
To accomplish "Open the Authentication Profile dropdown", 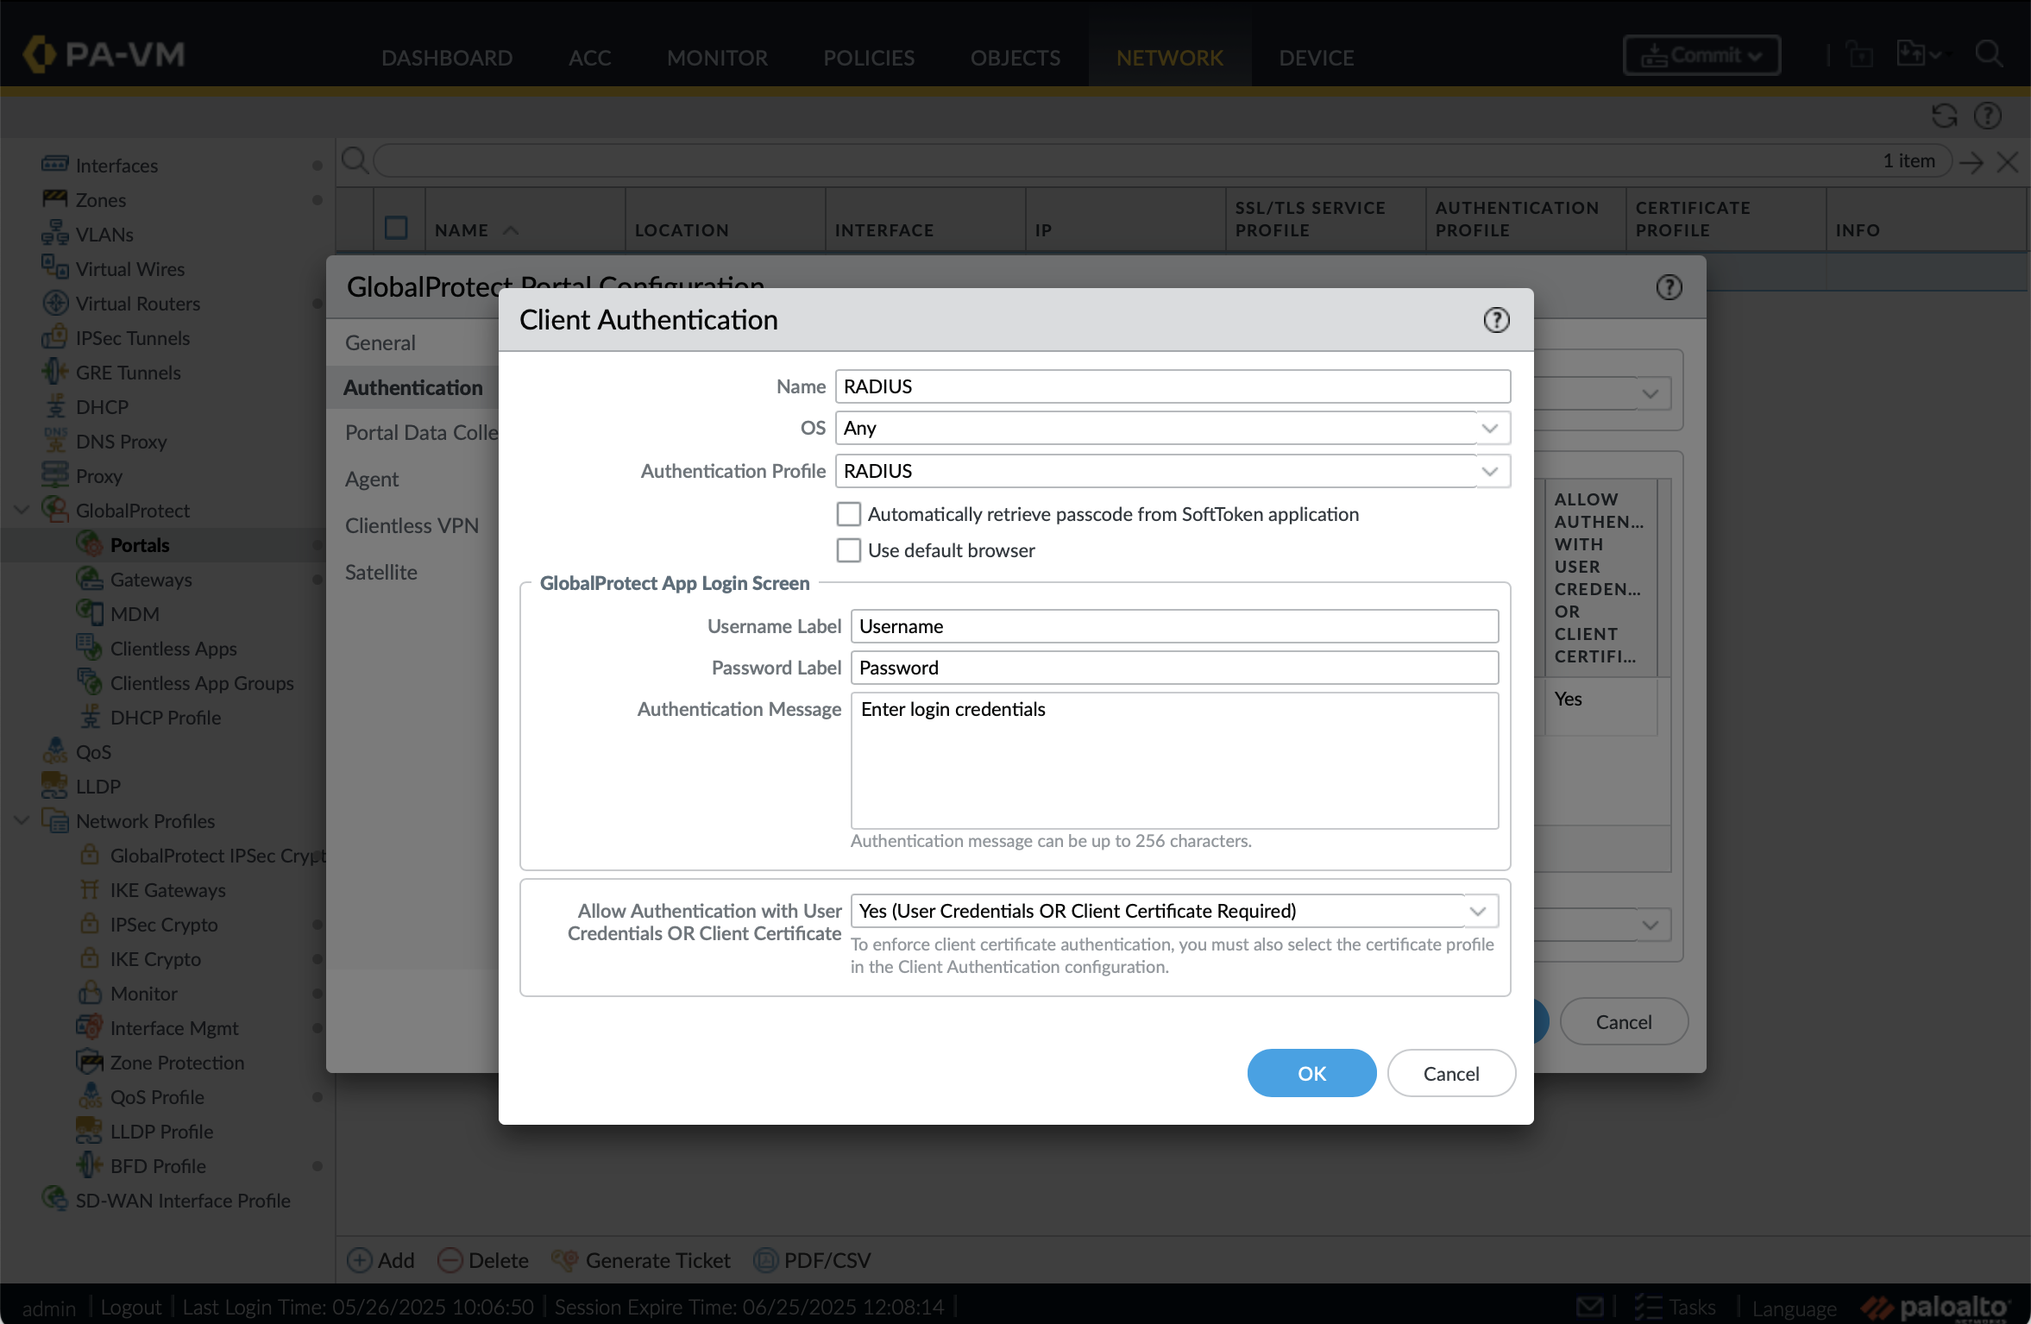I will 1489,471.
